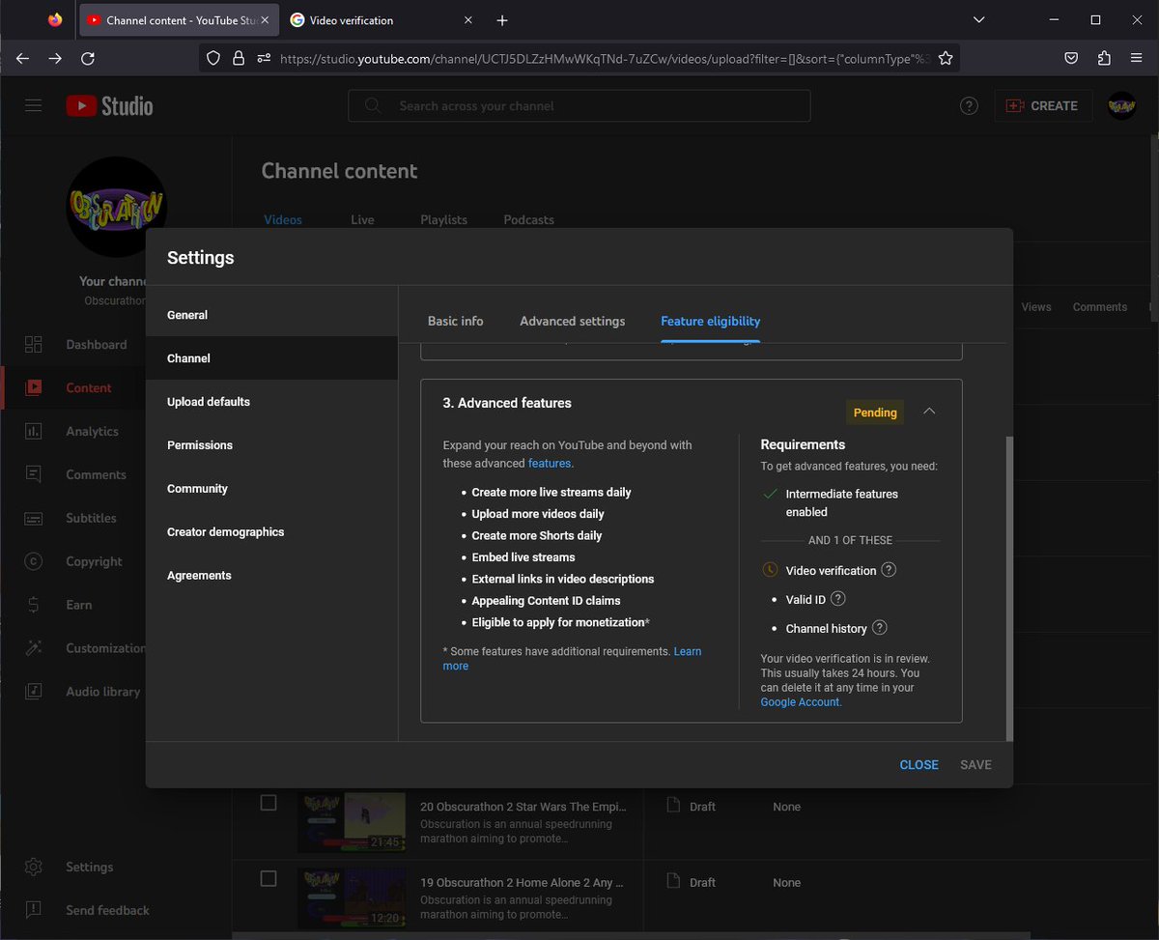Click the advanced 'features' link
Screen dimensions: 1159x940
[549, 464]
